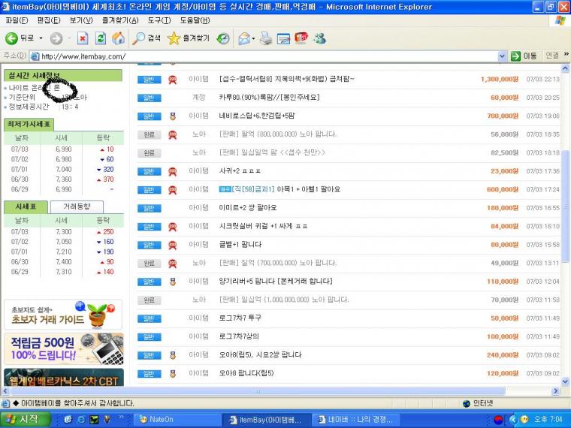Open completed listing 칠억 (700,000,000) 노아
Image resolution: width=571 pixels, height=428 pixels.
[278, 263]
